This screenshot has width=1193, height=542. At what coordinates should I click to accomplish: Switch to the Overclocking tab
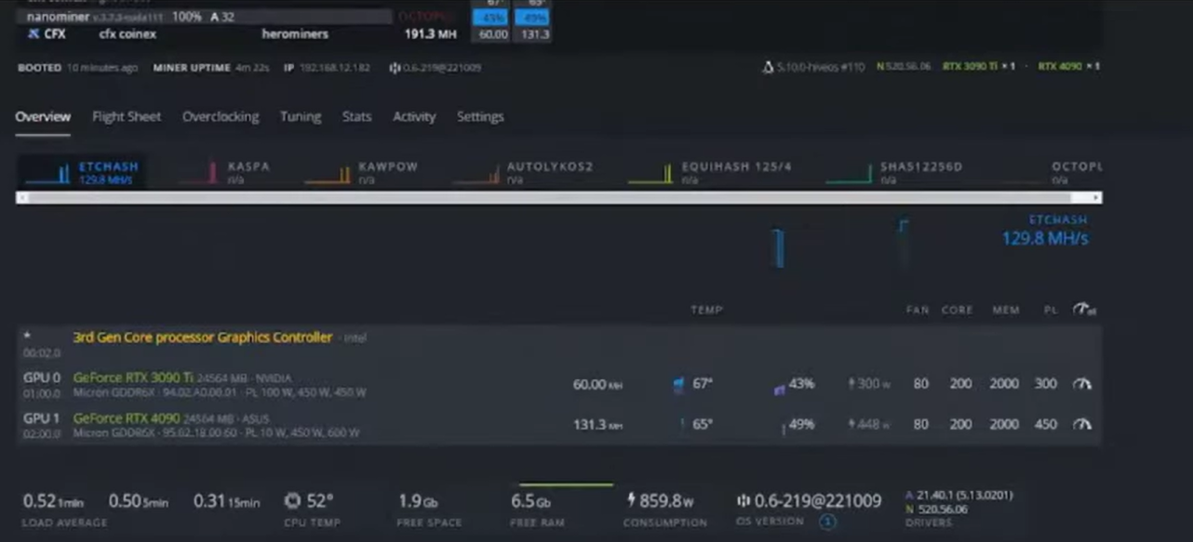pos(221,116)
